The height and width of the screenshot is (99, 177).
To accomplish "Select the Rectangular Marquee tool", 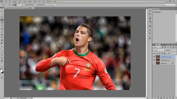I will click(x=2, y=14).
